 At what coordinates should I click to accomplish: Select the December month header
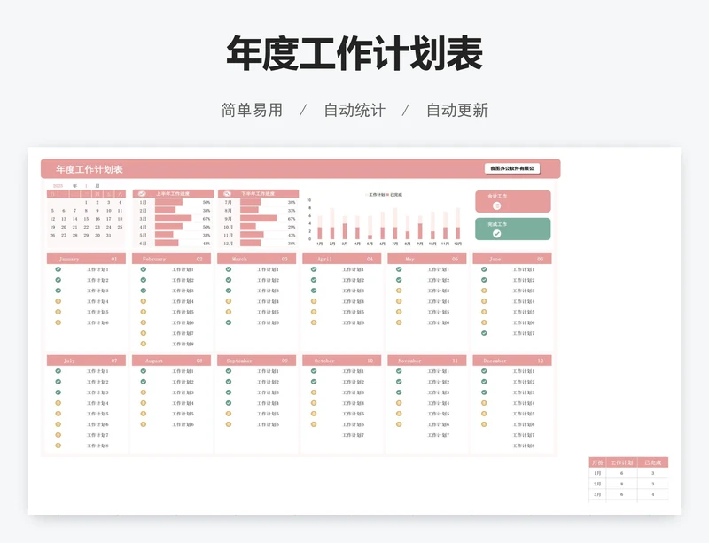[x=512, y=361]
